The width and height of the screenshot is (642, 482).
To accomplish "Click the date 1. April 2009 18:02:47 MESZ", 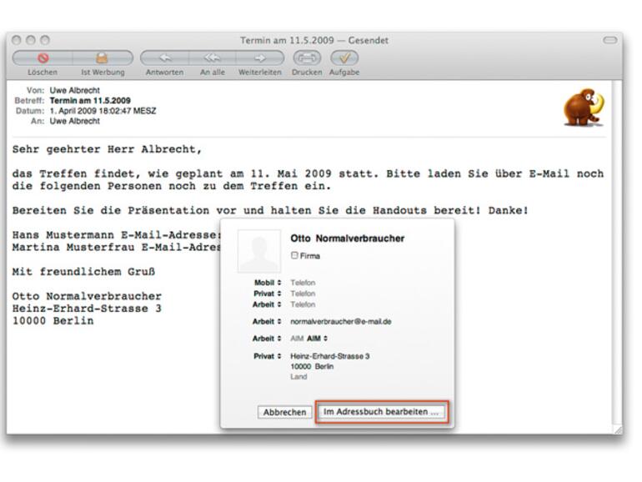I will (103, 111).
